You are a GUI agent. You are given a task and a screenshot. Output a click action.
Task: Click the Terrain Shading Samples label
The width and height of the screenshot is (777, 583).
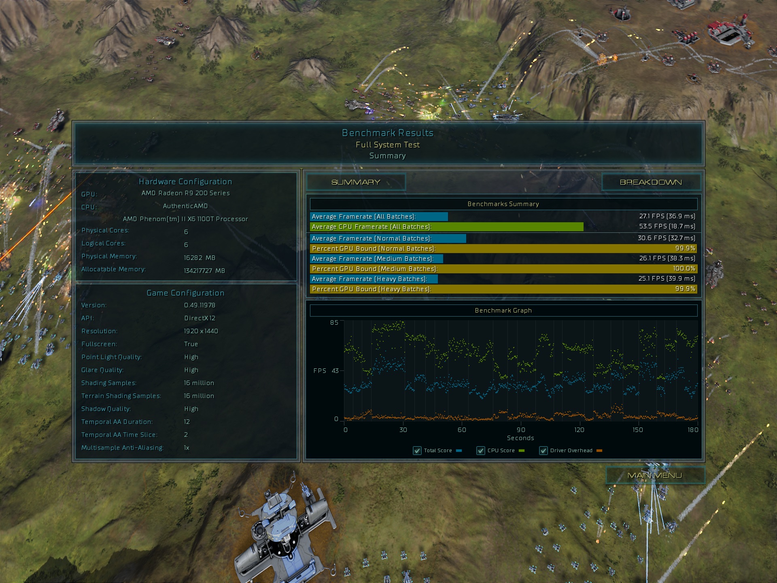[x=121, y=396]
